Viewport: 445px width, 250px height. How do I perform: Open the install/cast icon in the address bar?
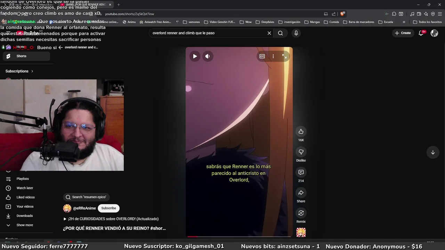click(x=326, y=14)
